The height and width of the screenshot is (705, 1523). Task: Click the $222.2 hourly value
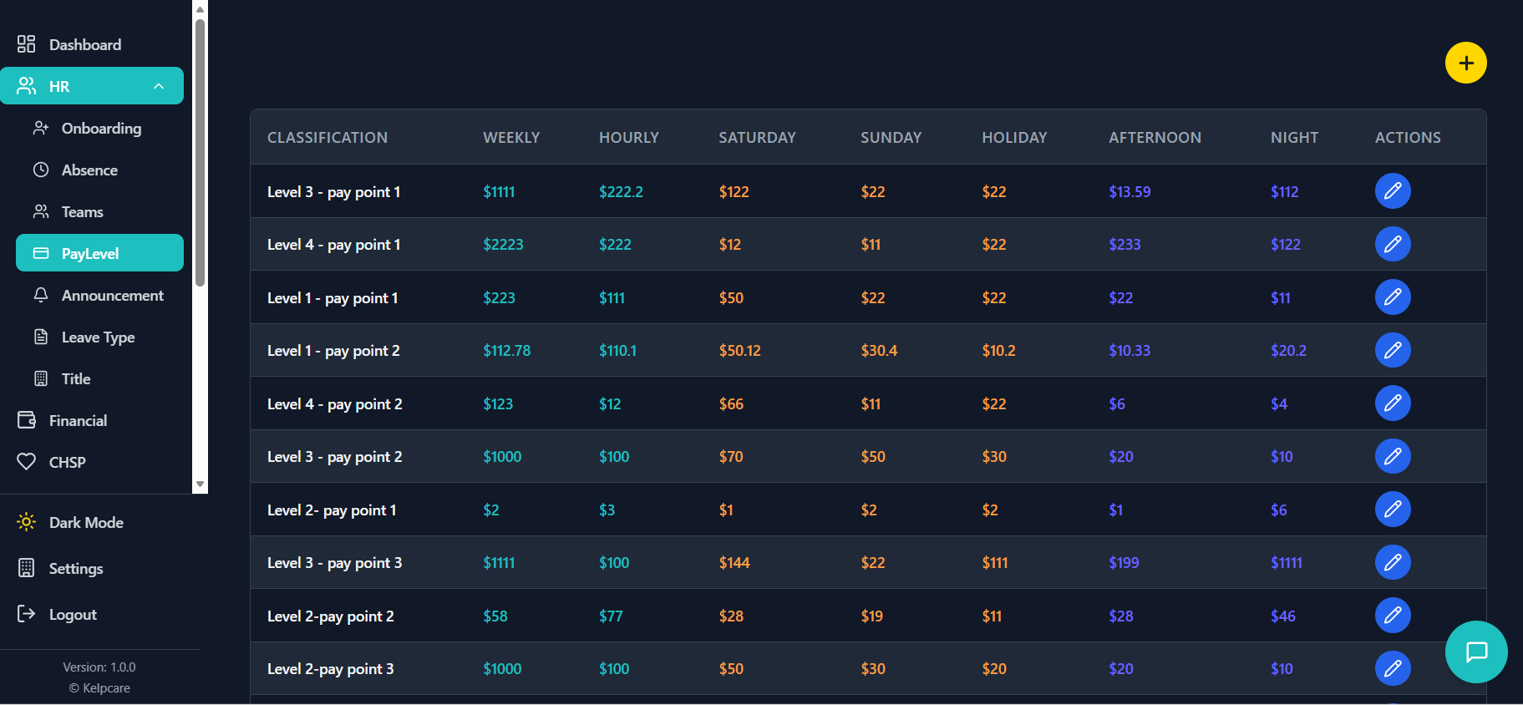point(621,191)
